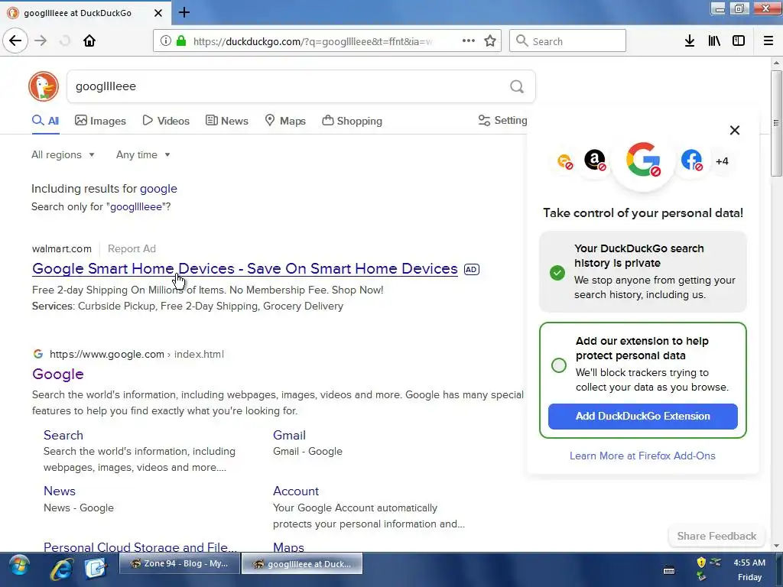This screenshot has height=587, width=783.
Task: Click the Firefox address bar URL
Action: [x=313, y=41]
